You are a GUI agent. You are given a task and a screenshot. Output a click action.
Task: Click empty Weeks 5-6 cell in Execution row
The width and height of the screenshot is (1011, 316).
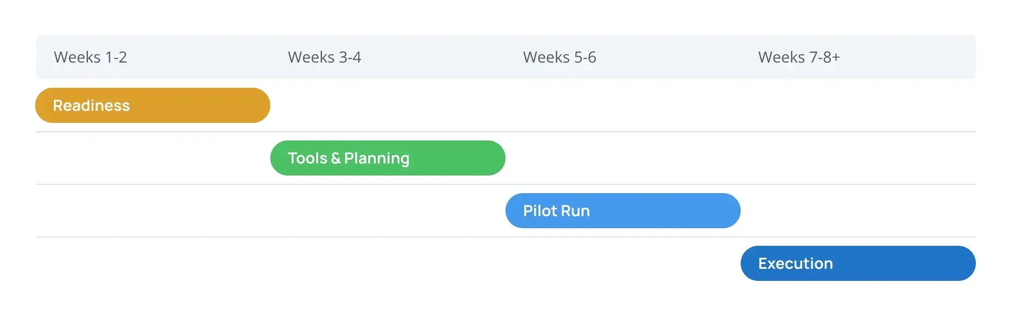tap(623, 263)
